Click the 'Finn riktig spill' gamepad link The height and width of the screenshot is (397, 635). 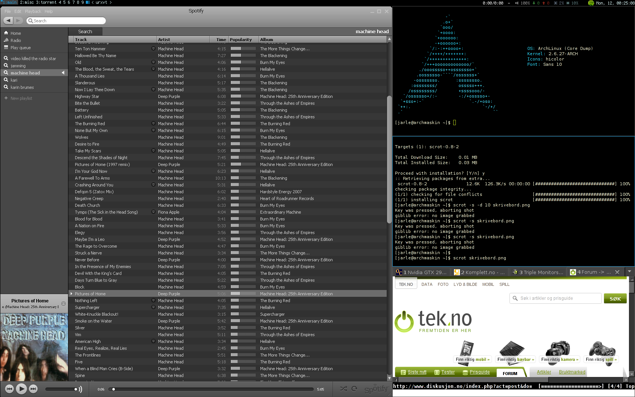click(x=601, y=352)
